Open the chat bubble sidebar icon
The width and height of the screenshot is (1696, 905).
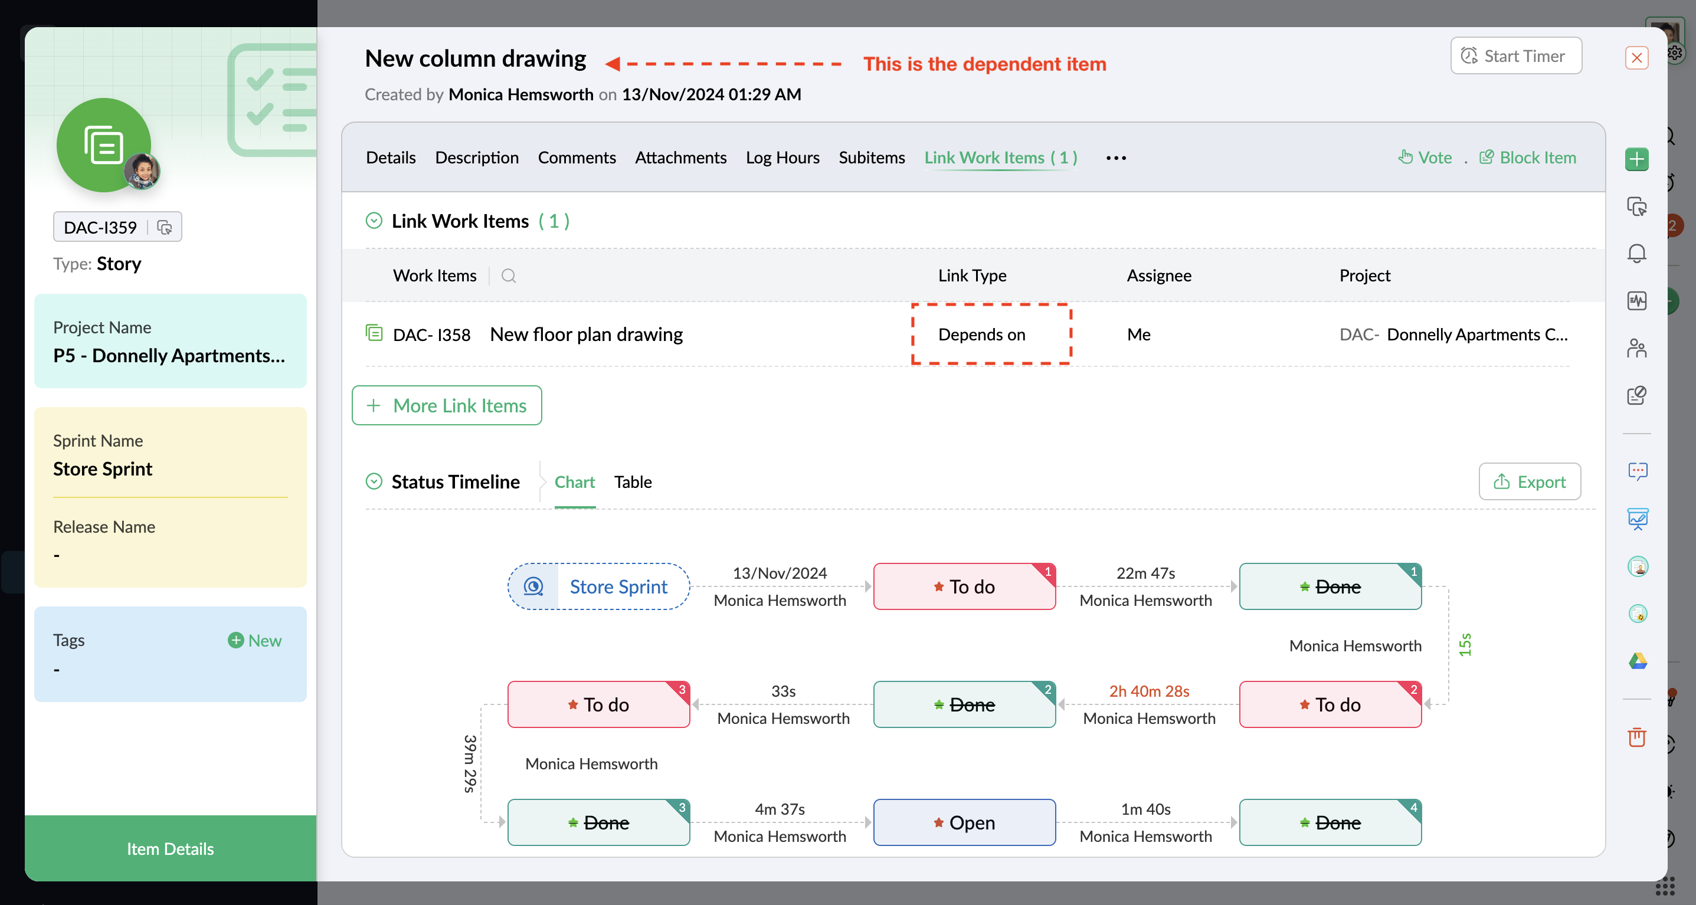point(1638,471)
